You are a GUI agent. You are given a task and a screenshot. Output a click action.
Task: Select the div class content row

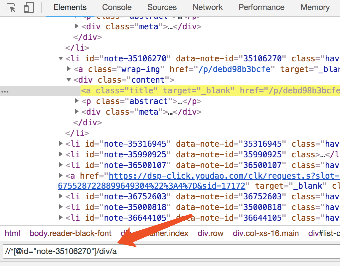coord(124,80)
